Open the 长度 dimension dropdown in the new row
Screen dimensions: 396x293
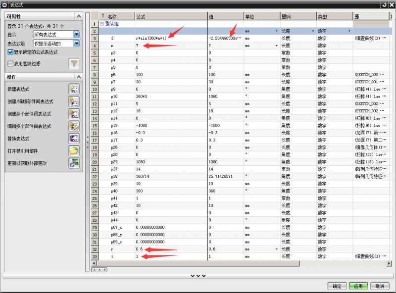[x=313, y=31]
